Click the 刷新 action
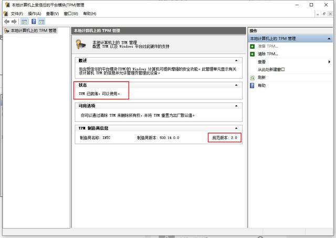 pyautogui.click(x=261, y=78)
